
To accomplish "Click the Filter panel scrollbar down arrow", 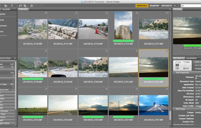I will (x=16, y=124).
